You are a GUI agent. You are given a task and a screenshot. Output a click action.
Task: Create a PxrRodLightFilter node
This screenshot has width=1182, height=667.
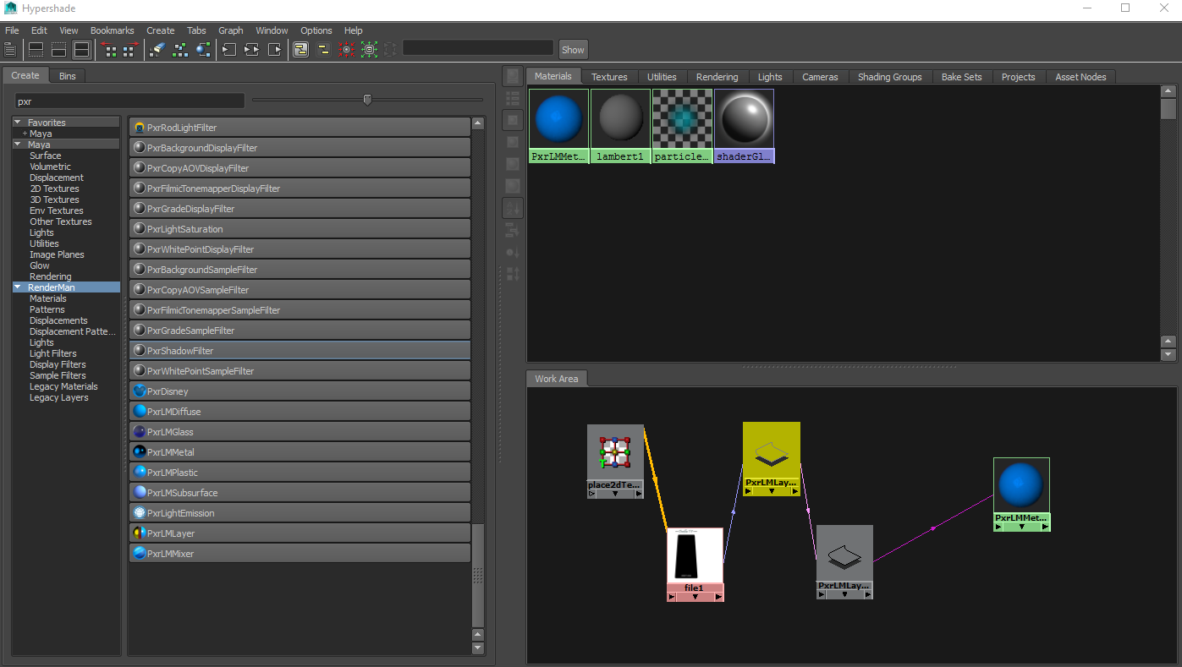[x=300, y=128]
